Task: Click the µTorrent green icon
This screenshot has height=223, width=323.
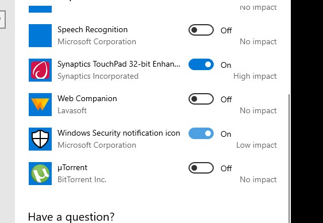Action: (40, 174)
